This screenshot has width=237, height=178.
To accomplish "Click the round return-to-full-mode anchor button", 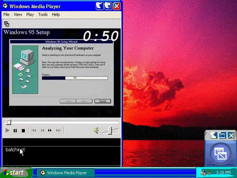I will pos(221,154).
